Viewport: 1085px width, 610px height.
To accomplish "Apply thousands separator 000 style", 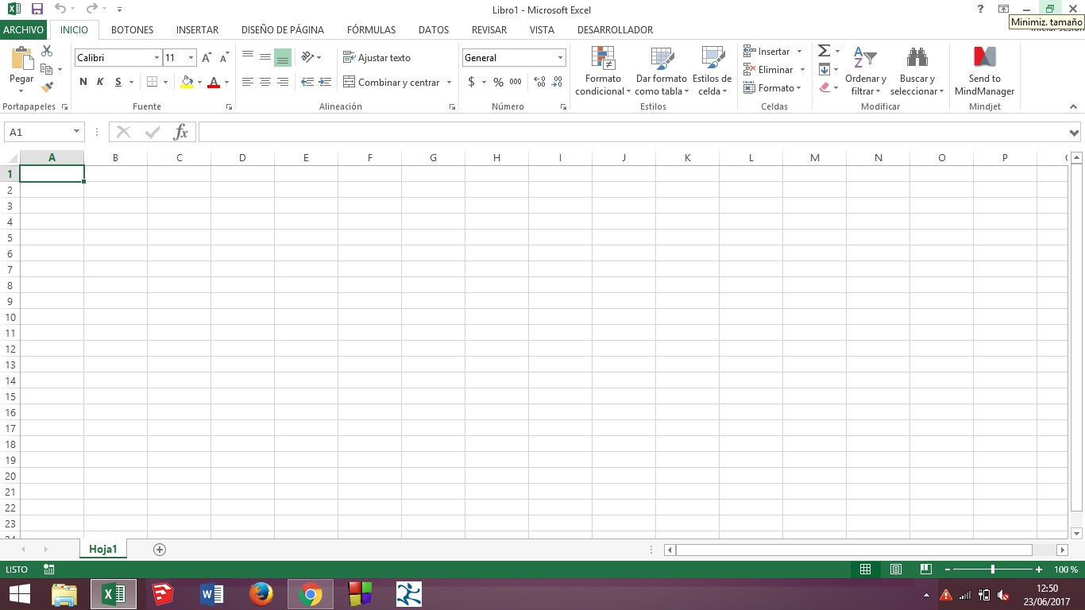I will [515, 82].
